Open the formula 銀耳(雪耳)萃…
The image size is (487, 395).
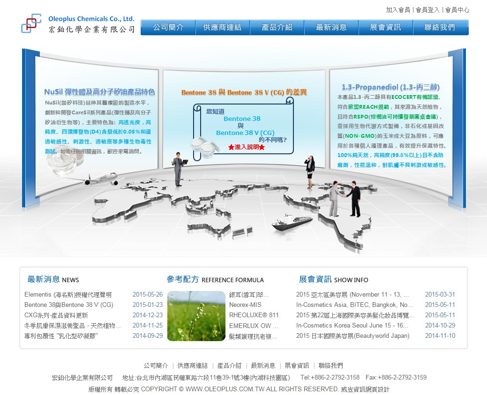click(x=249, y=294)
